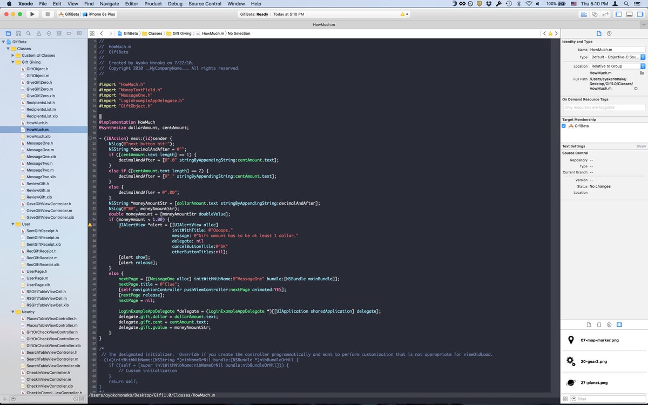Open the Debug menu

[175, 4]
